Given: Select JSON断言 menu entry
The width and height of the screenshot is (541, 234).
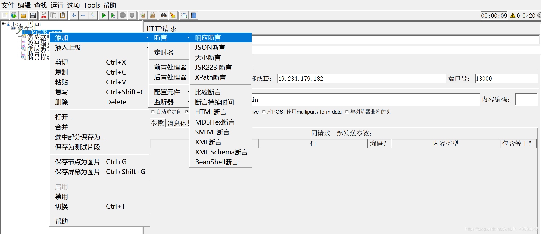Looking at the screenshot, I should (221, 48).
